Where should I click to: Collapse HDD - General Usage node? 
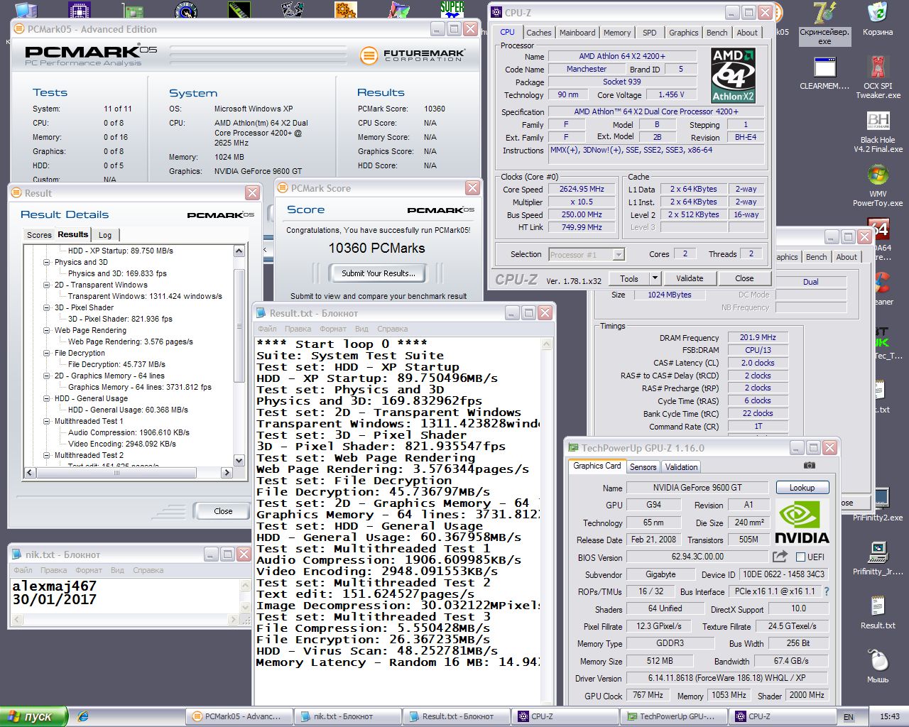click(x=46, y=398)
